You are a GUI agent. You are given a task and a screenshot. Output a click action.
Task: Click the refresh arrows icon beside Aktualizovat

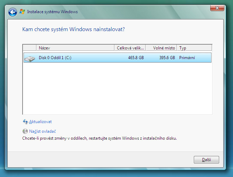[x=25, y=122]
